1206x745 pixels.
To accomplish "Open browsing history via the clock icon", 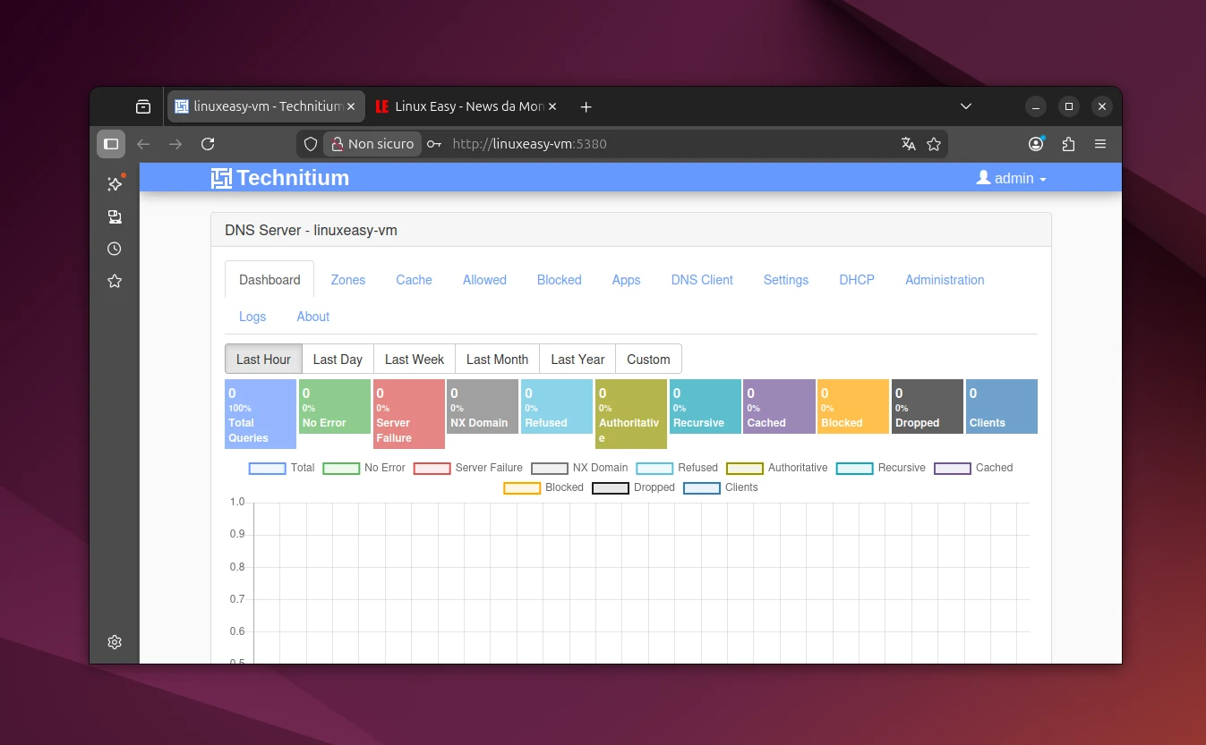I will point(114,249).
